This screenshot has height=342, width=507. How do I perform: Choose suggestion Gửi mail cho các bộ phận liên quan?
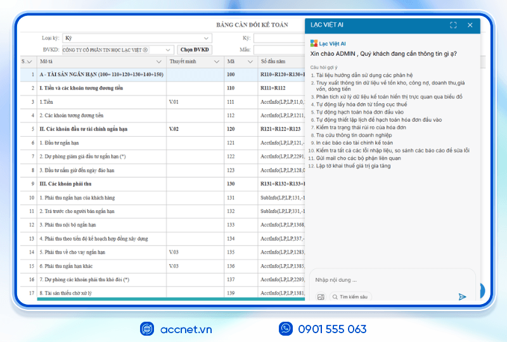point(358,158)
